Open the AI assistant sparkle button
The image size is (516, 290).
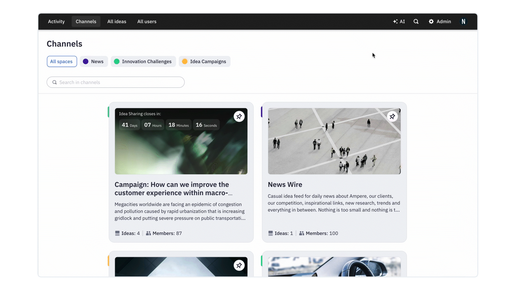coord(399,22)
